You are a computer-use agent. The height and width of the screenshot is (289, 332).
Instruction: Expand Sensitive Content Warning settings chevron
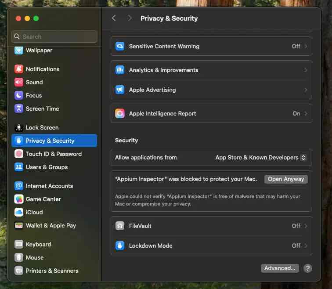306,46
